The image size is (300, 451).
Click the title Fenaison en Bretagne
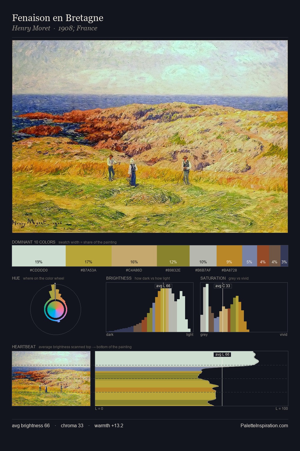58,18
